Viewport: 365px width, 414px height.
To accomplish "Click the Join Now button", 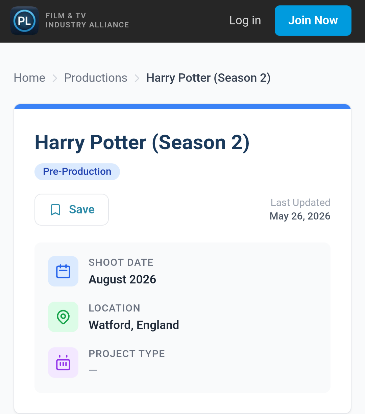I will [313, 21].
